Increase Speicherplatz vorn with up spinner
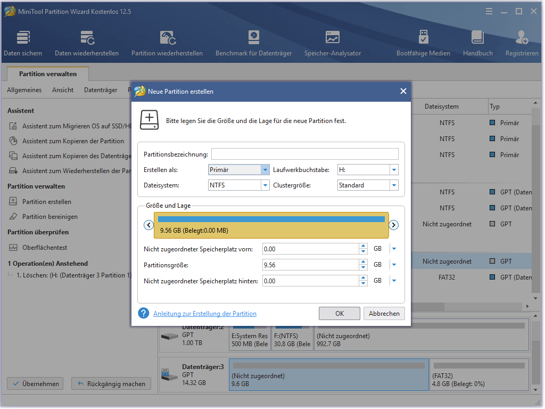This screenshot has height=409, width=545. 363,246
